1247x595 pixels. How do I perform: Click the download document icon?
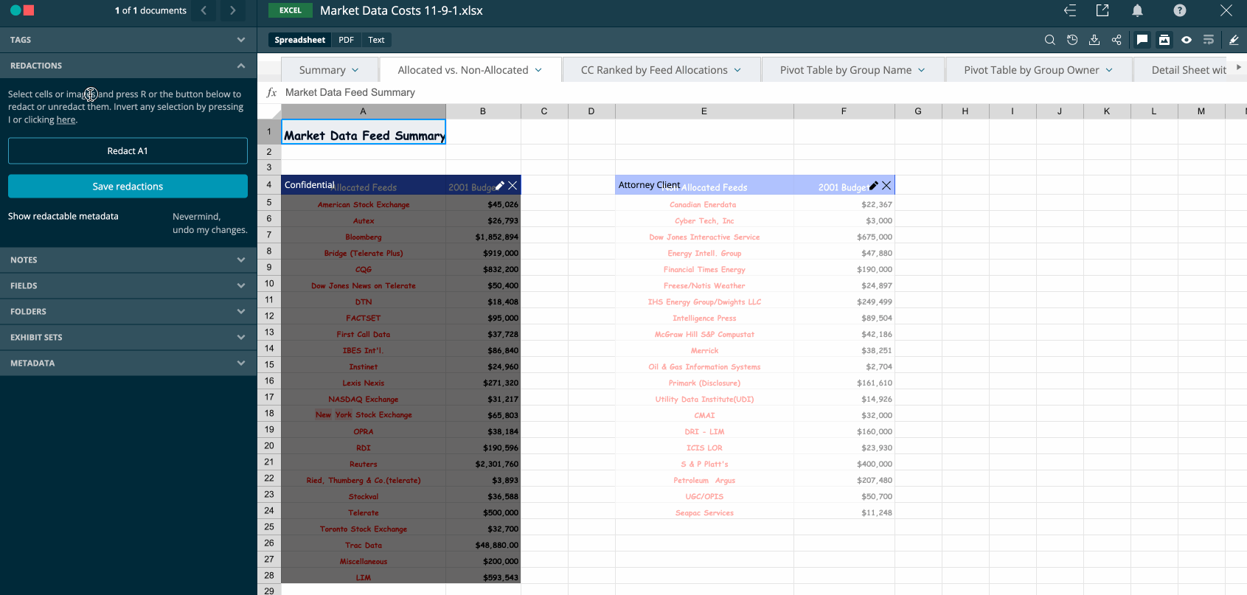[x=1094, y=40]
